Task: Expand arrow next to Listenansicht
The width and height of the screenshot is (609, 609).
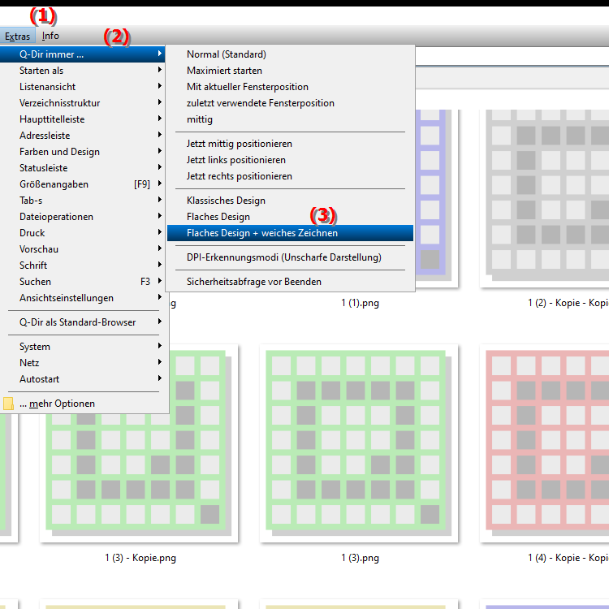Action: (x=160, y=86)
